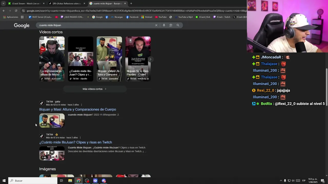Search by image with Google Lens icon
328x184 pixels.
pyautogui.click(x=171, y=25)
